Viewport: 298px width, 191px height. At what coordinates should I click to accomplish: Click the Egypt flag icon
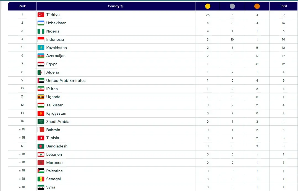click(41, 64)
